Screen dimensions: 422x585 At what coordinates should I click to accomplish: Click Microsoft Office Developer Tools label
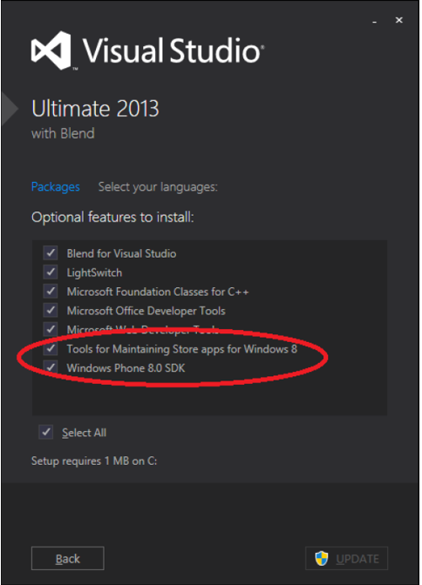click(146, 311)
